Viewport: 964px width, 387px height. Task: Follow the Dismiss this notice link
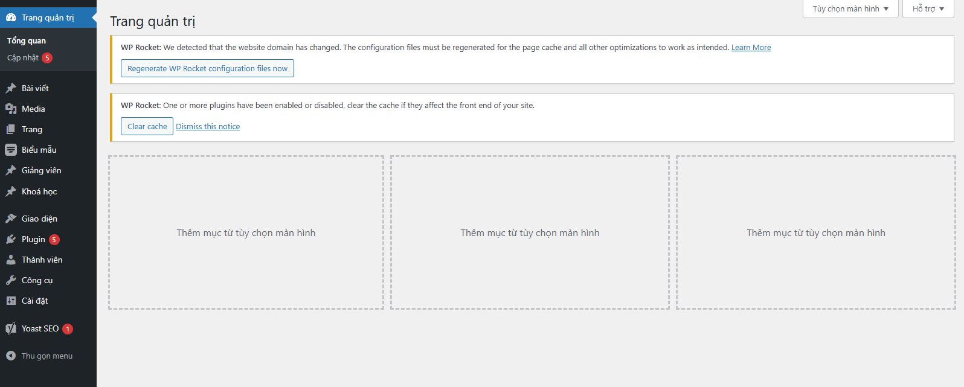click(208, 126)
